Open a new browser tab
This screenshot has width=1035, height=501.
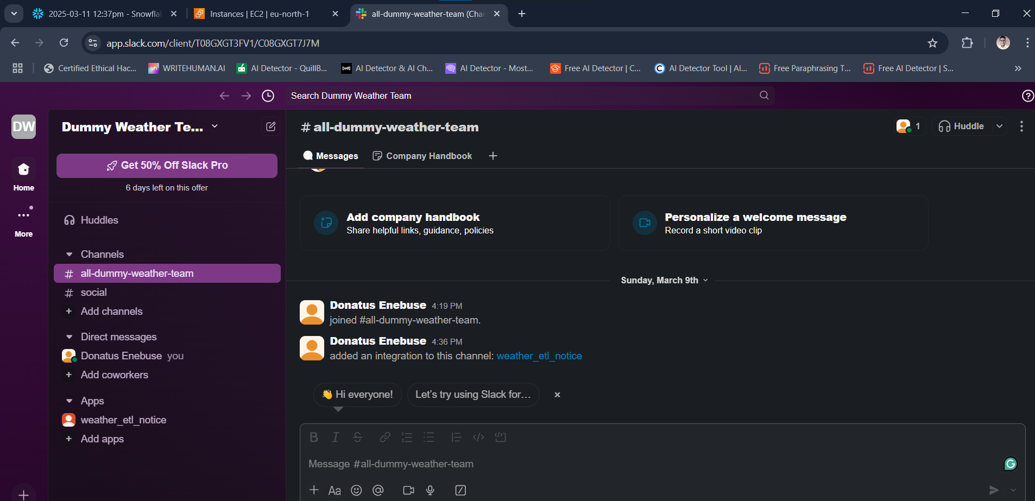tap(522, 14)
